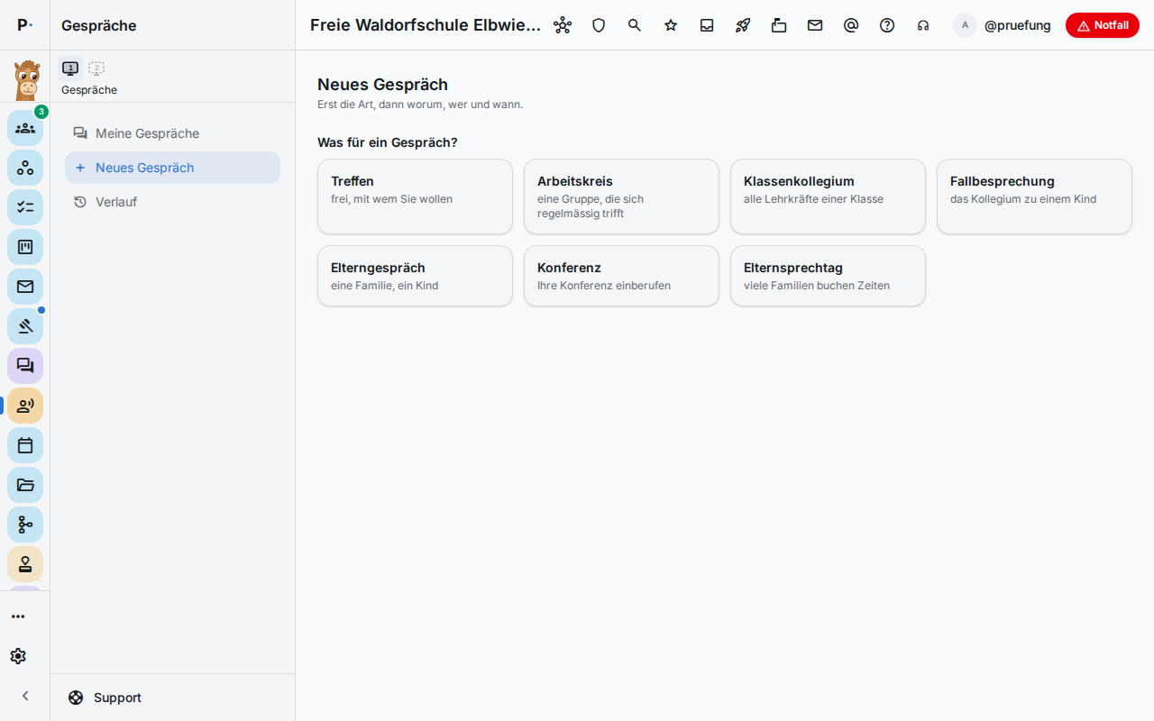The width and height of the screenshot is (1154, 721).
Task: Open the network hub icon in header
Action: pyautogui.click(x=563, y=25)
